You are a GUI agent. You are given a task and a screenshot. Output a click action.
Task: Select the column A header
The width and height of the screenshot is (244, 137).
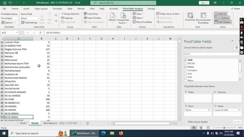click(19, 38)
